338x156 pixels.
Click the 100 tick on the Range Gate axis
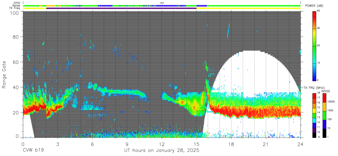(15, 13)
